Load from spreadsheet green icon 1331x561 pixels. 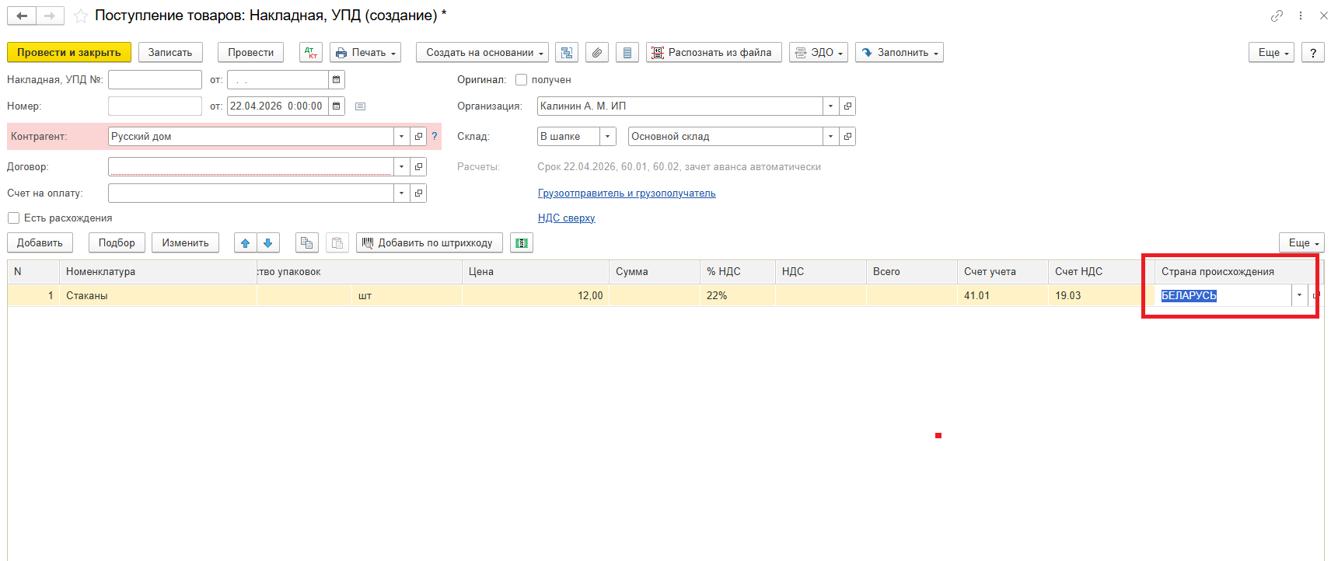tap(522, 242)
